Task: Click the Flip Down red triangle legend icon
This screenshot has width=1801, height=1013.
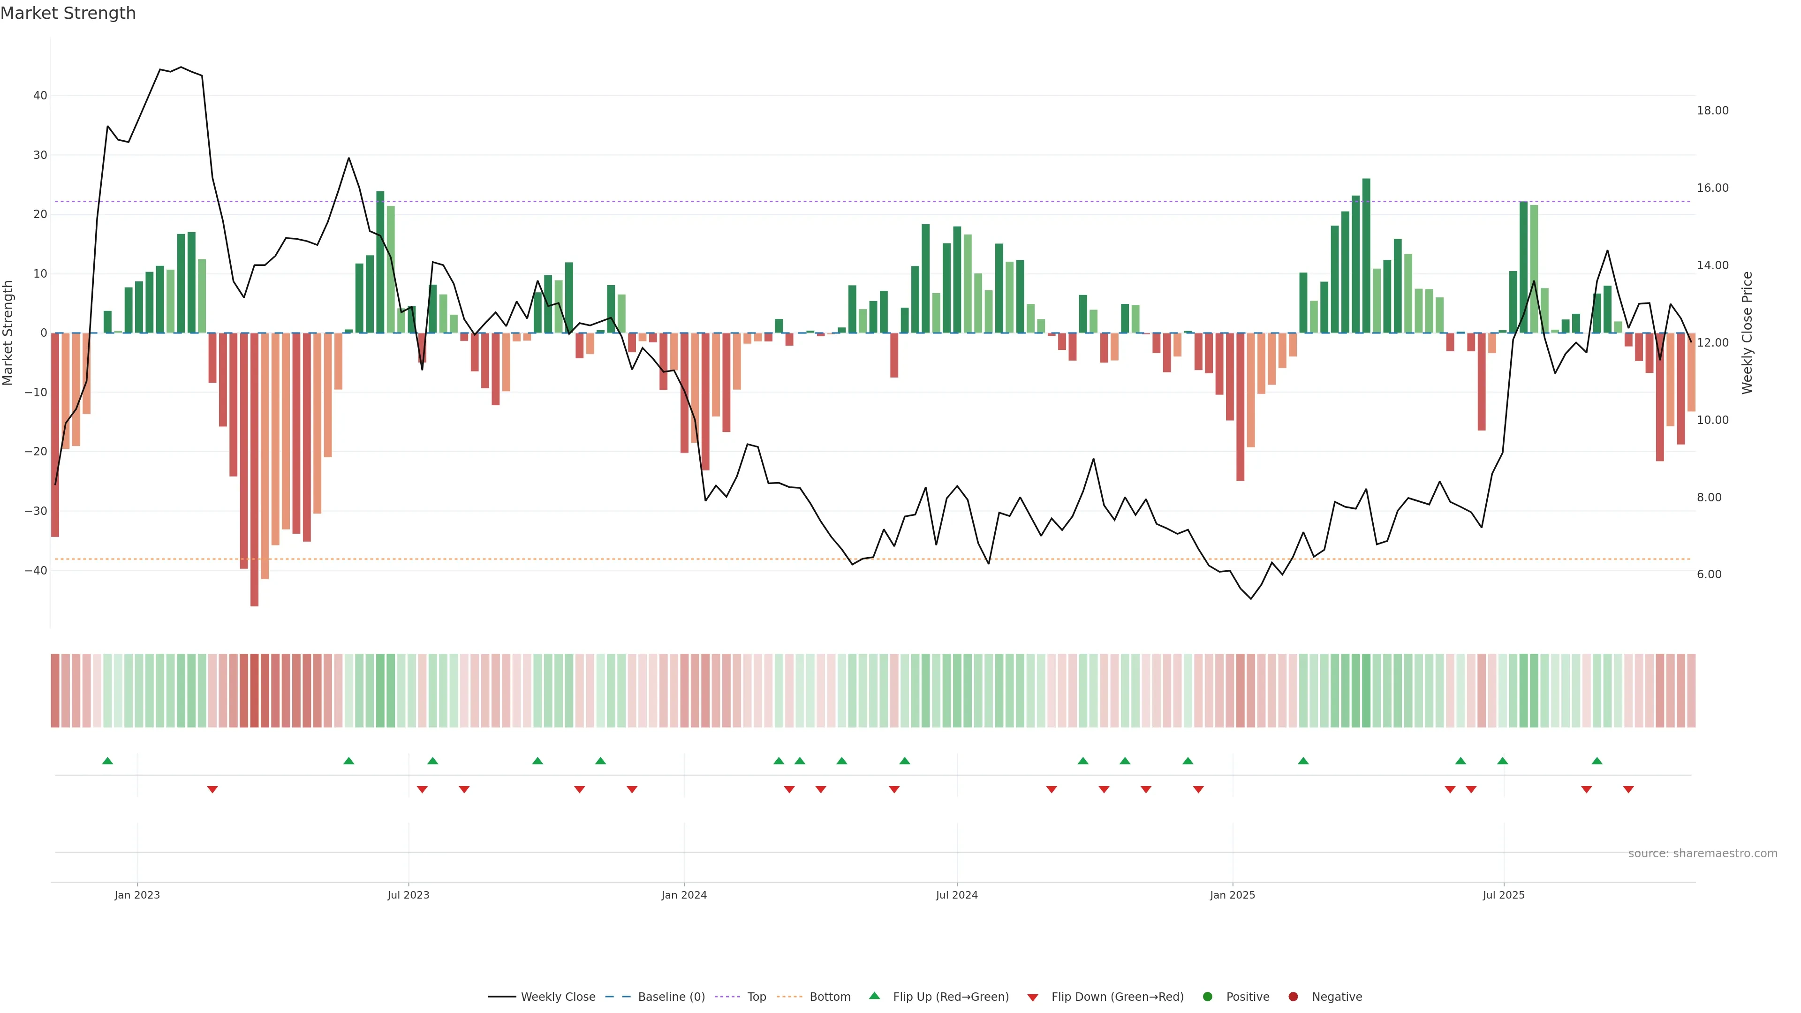Action: click(x=1033, y=998)
